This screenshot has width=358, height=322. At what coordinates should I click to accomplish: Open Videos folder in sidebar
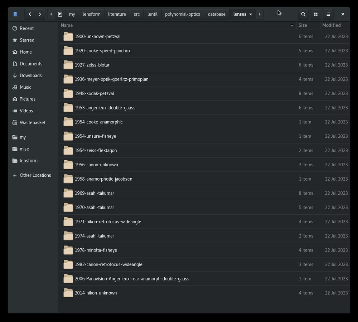point(33,111)
